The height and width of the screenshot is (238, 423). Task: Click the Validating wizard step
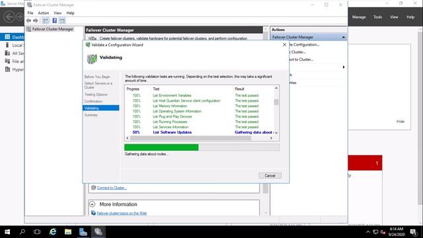pyautogui.click(x=100, y=108)
